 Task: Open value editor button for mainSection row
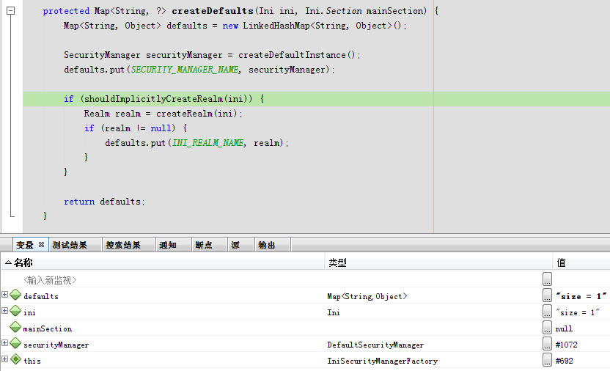[548, 328]
